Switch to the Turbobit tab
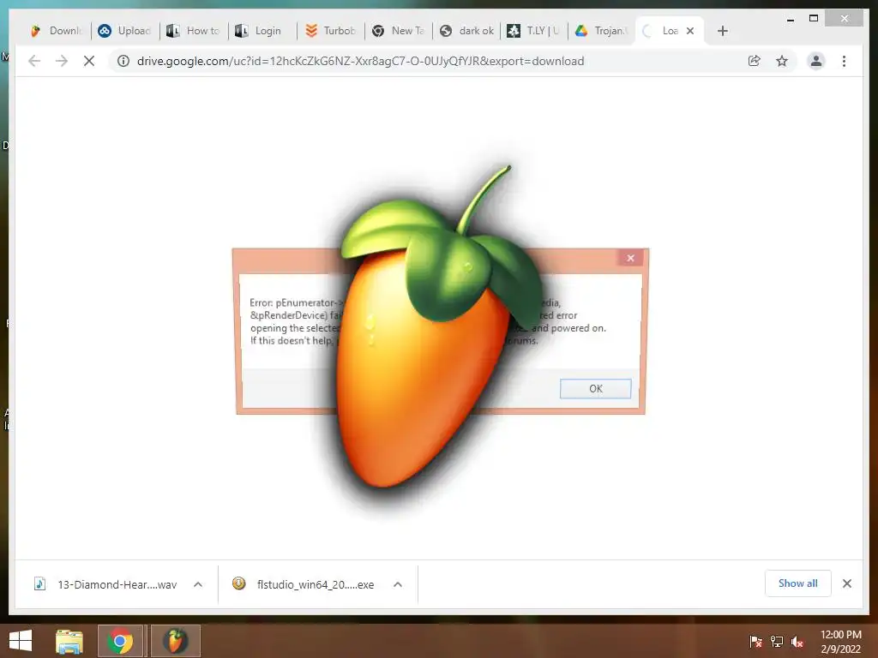 tap(330, 31)
